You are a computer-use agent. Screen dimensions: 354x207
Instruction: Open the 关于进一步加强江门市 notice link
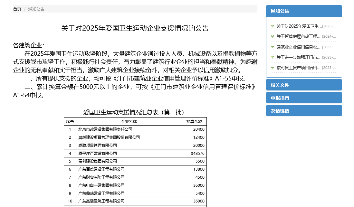click(x=299, y=57)
